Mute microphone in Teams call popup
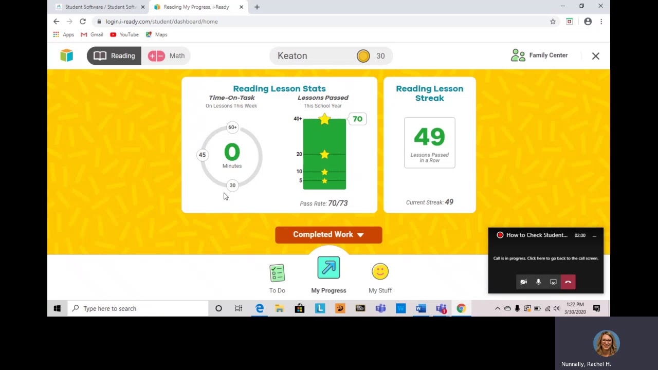The image size is (658, 370). click(x=538, y=282)
